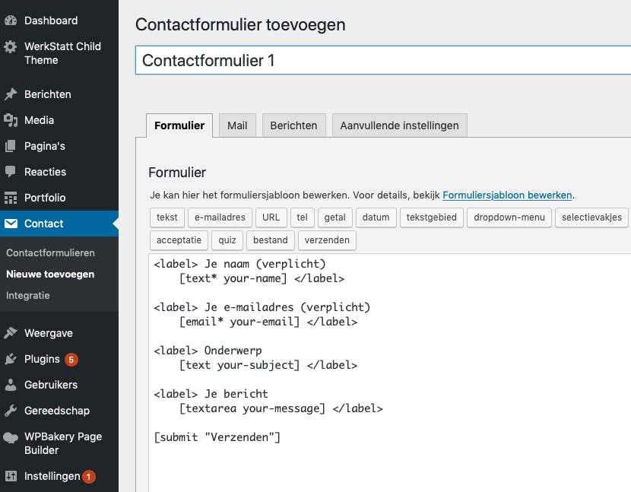
Task: Open the Instellingen settings menu
Action: tap(52, 476)
